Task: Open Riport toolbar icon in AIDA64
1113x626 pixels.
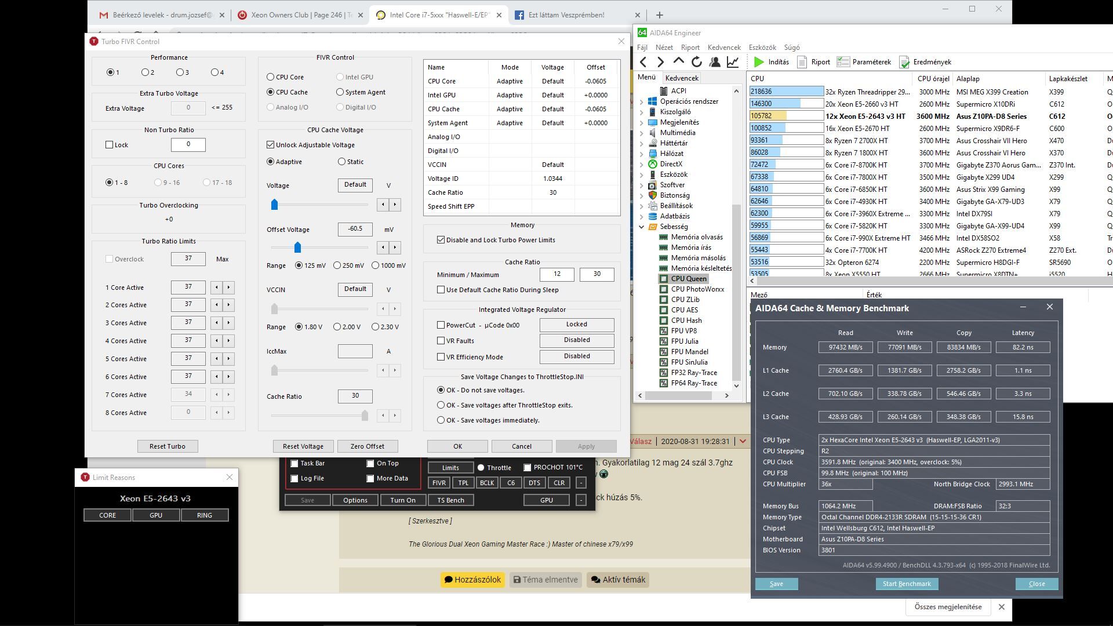Action: coord(802,62)
